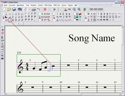The image size is (125, 96).
Task: Open the Datei menu
Action: pos(5,5)
